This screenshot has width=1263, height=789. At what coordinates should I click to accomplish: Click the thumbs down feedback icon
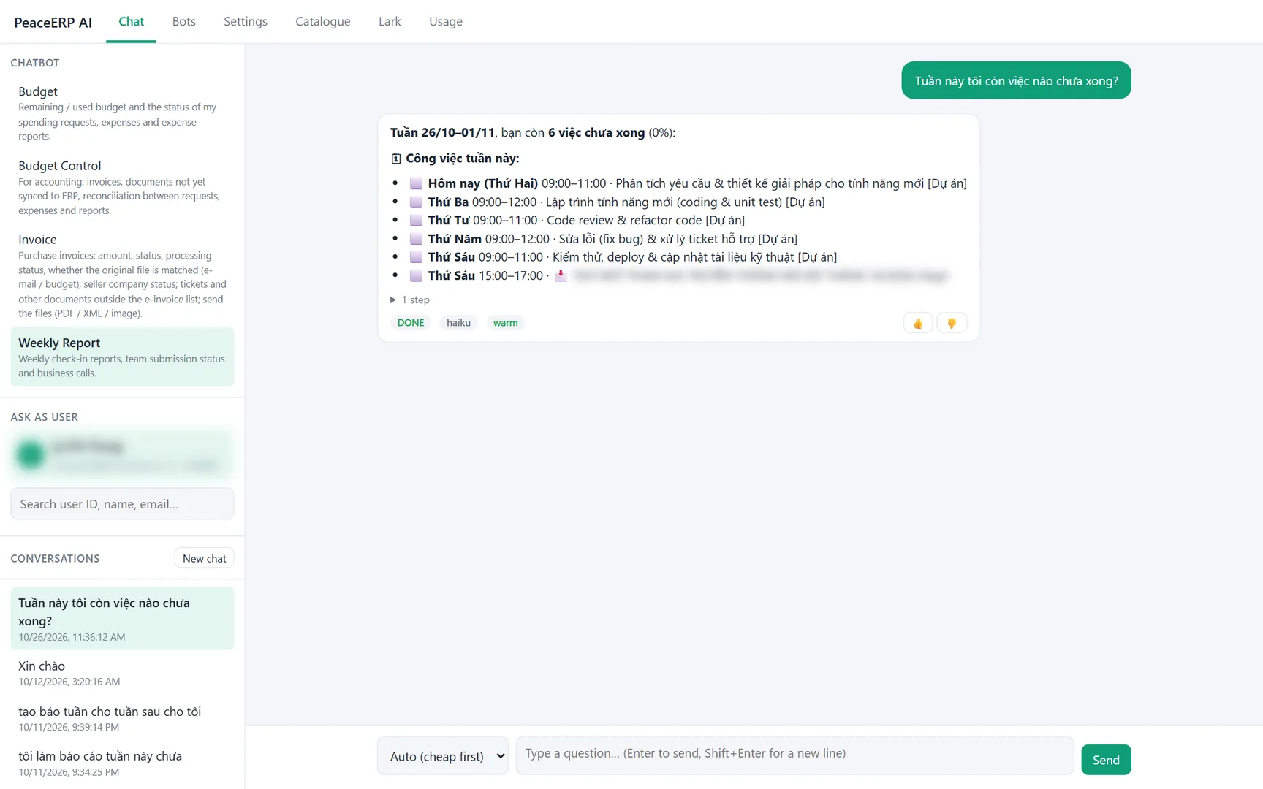[952, 323]
